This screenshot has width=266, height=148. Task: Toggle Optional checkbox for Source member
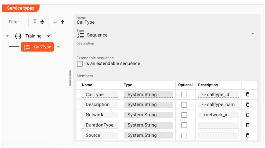(184, 135)
